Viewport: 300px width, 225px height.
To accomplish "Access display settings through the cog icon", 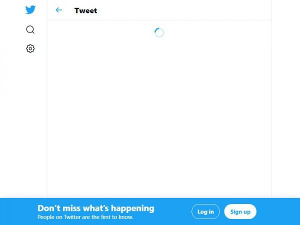I will (x=30, y=48).
